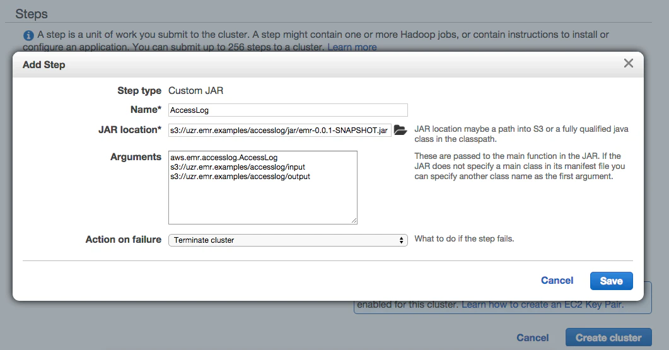Click the aws.emr.accesslog.AccessLog argument line
This screenshot has height=350, width=669.
coord(224,158)
